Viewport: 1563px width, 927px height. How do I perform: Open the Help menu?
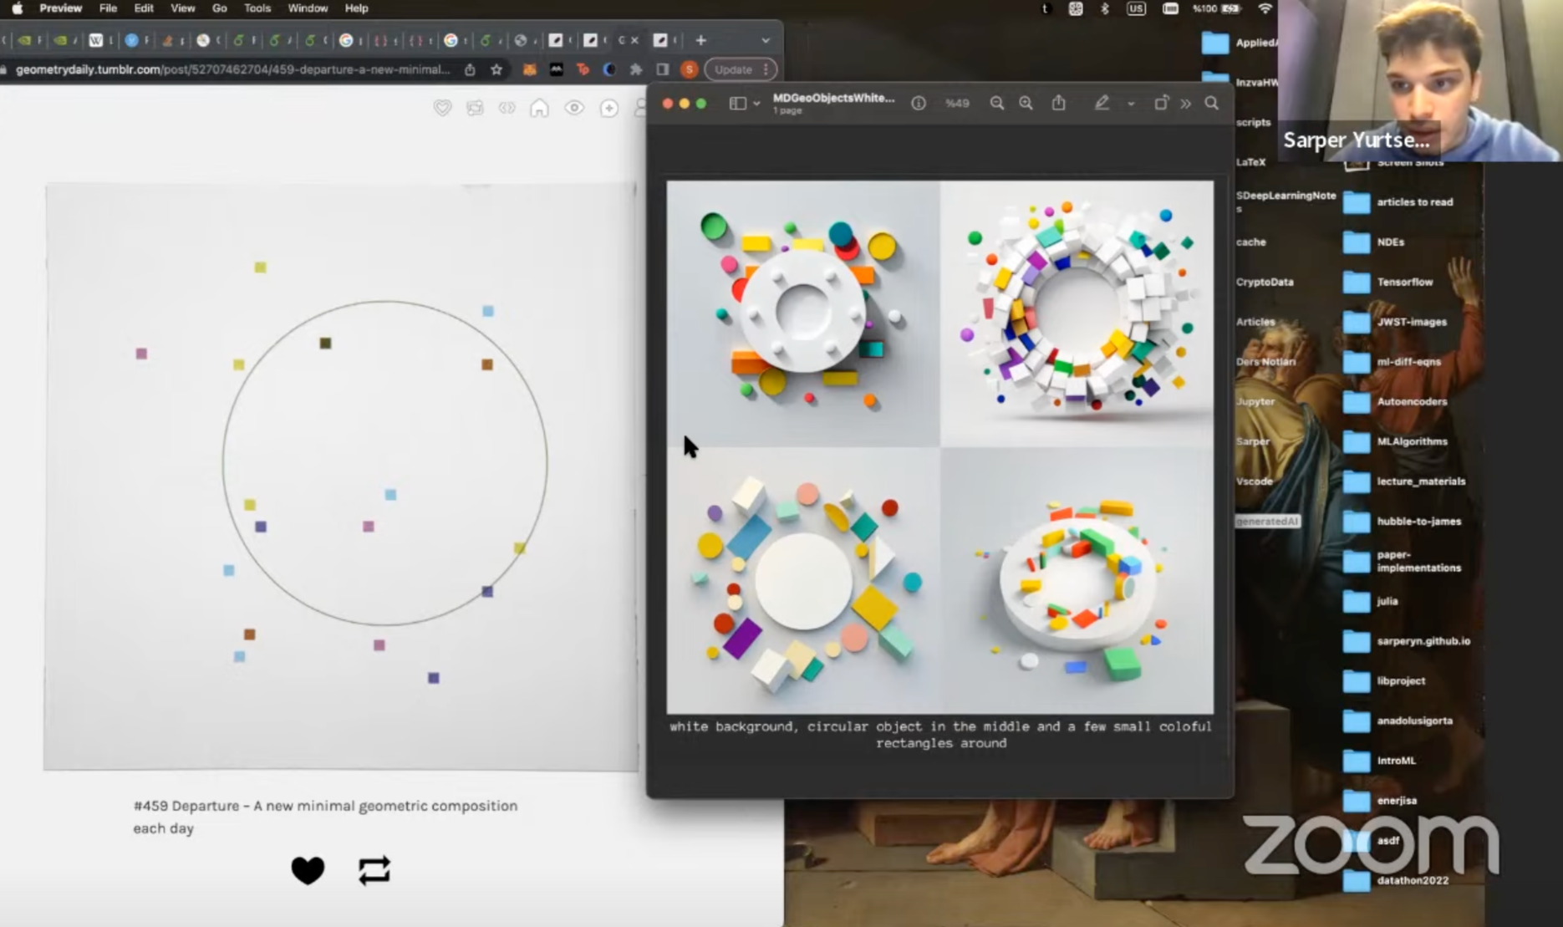(356, 8)
